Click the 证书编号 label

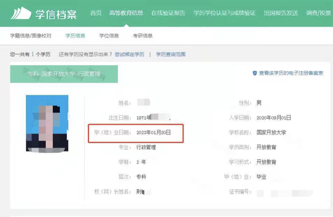coord(240,192)
